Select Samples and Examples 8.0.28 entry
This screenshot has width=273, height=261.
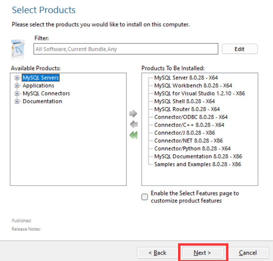198,164
